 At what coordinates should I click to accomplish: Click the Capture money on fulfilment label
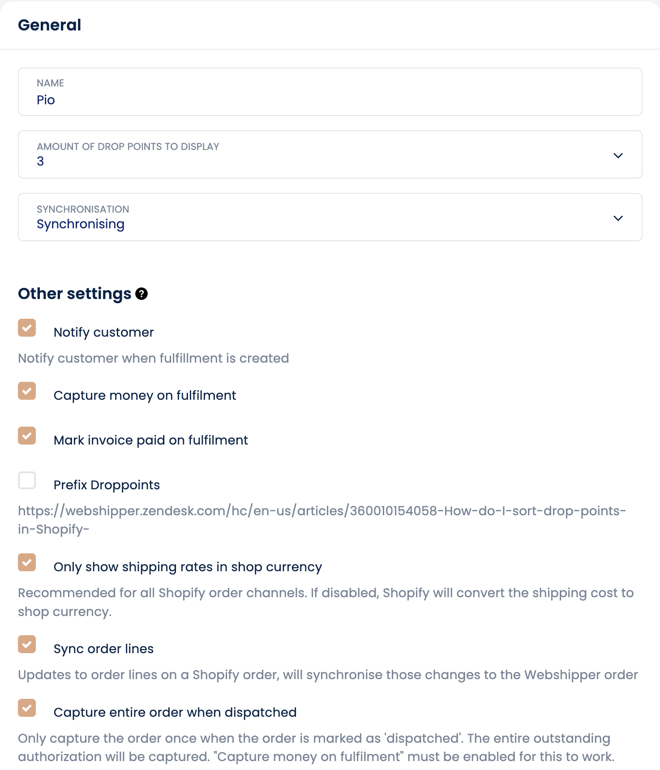145,395
